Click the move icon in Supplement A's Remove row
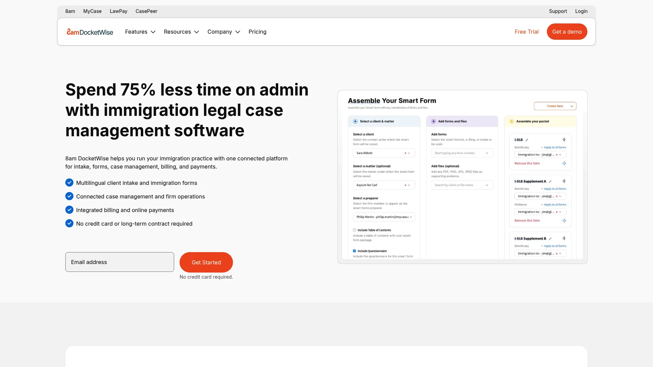The height and width of the screenshot is (367, 653). [564, 221]
